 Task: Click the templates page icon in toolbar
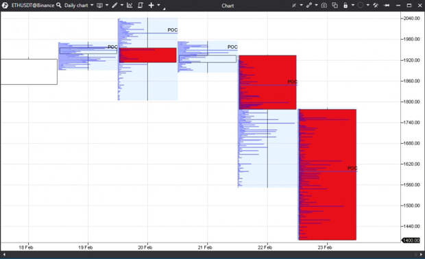141,5
